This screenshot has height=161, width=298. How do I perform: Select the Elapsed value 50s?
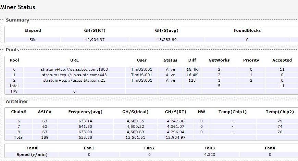tap(33, 40)
